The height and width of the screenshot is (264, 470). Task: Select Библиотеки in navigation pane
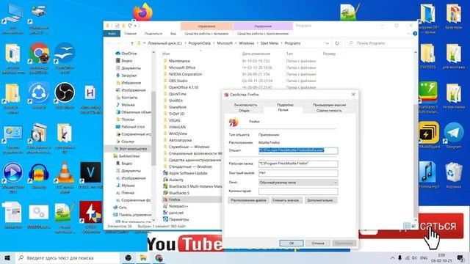pyautogui.click(x=129, y=156)
